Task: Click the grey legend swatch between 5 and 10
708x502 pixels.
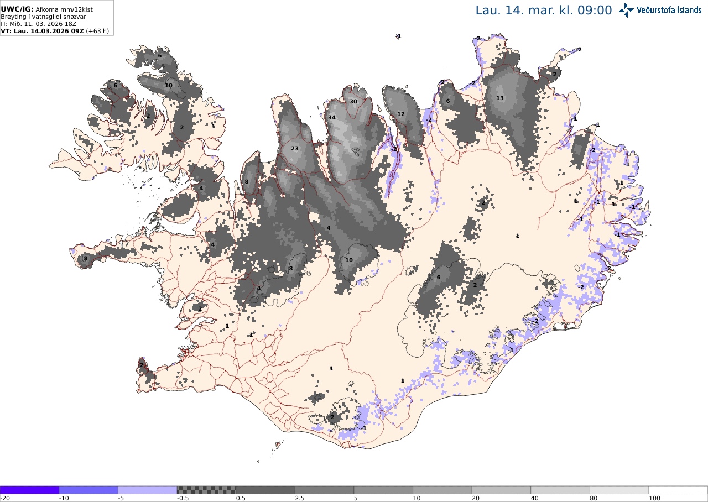Action: click(383, 490)
